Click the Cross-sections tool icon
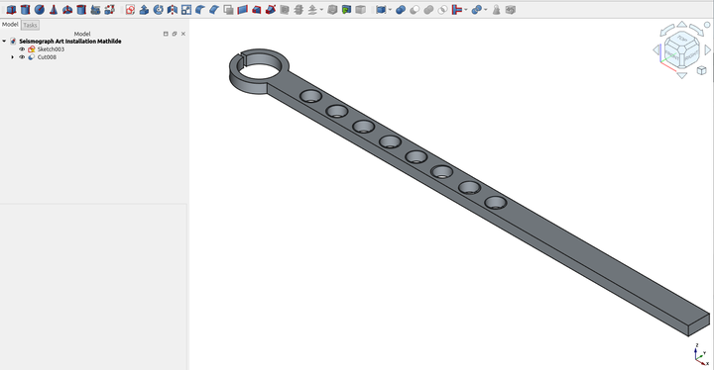 pos(298,10)
